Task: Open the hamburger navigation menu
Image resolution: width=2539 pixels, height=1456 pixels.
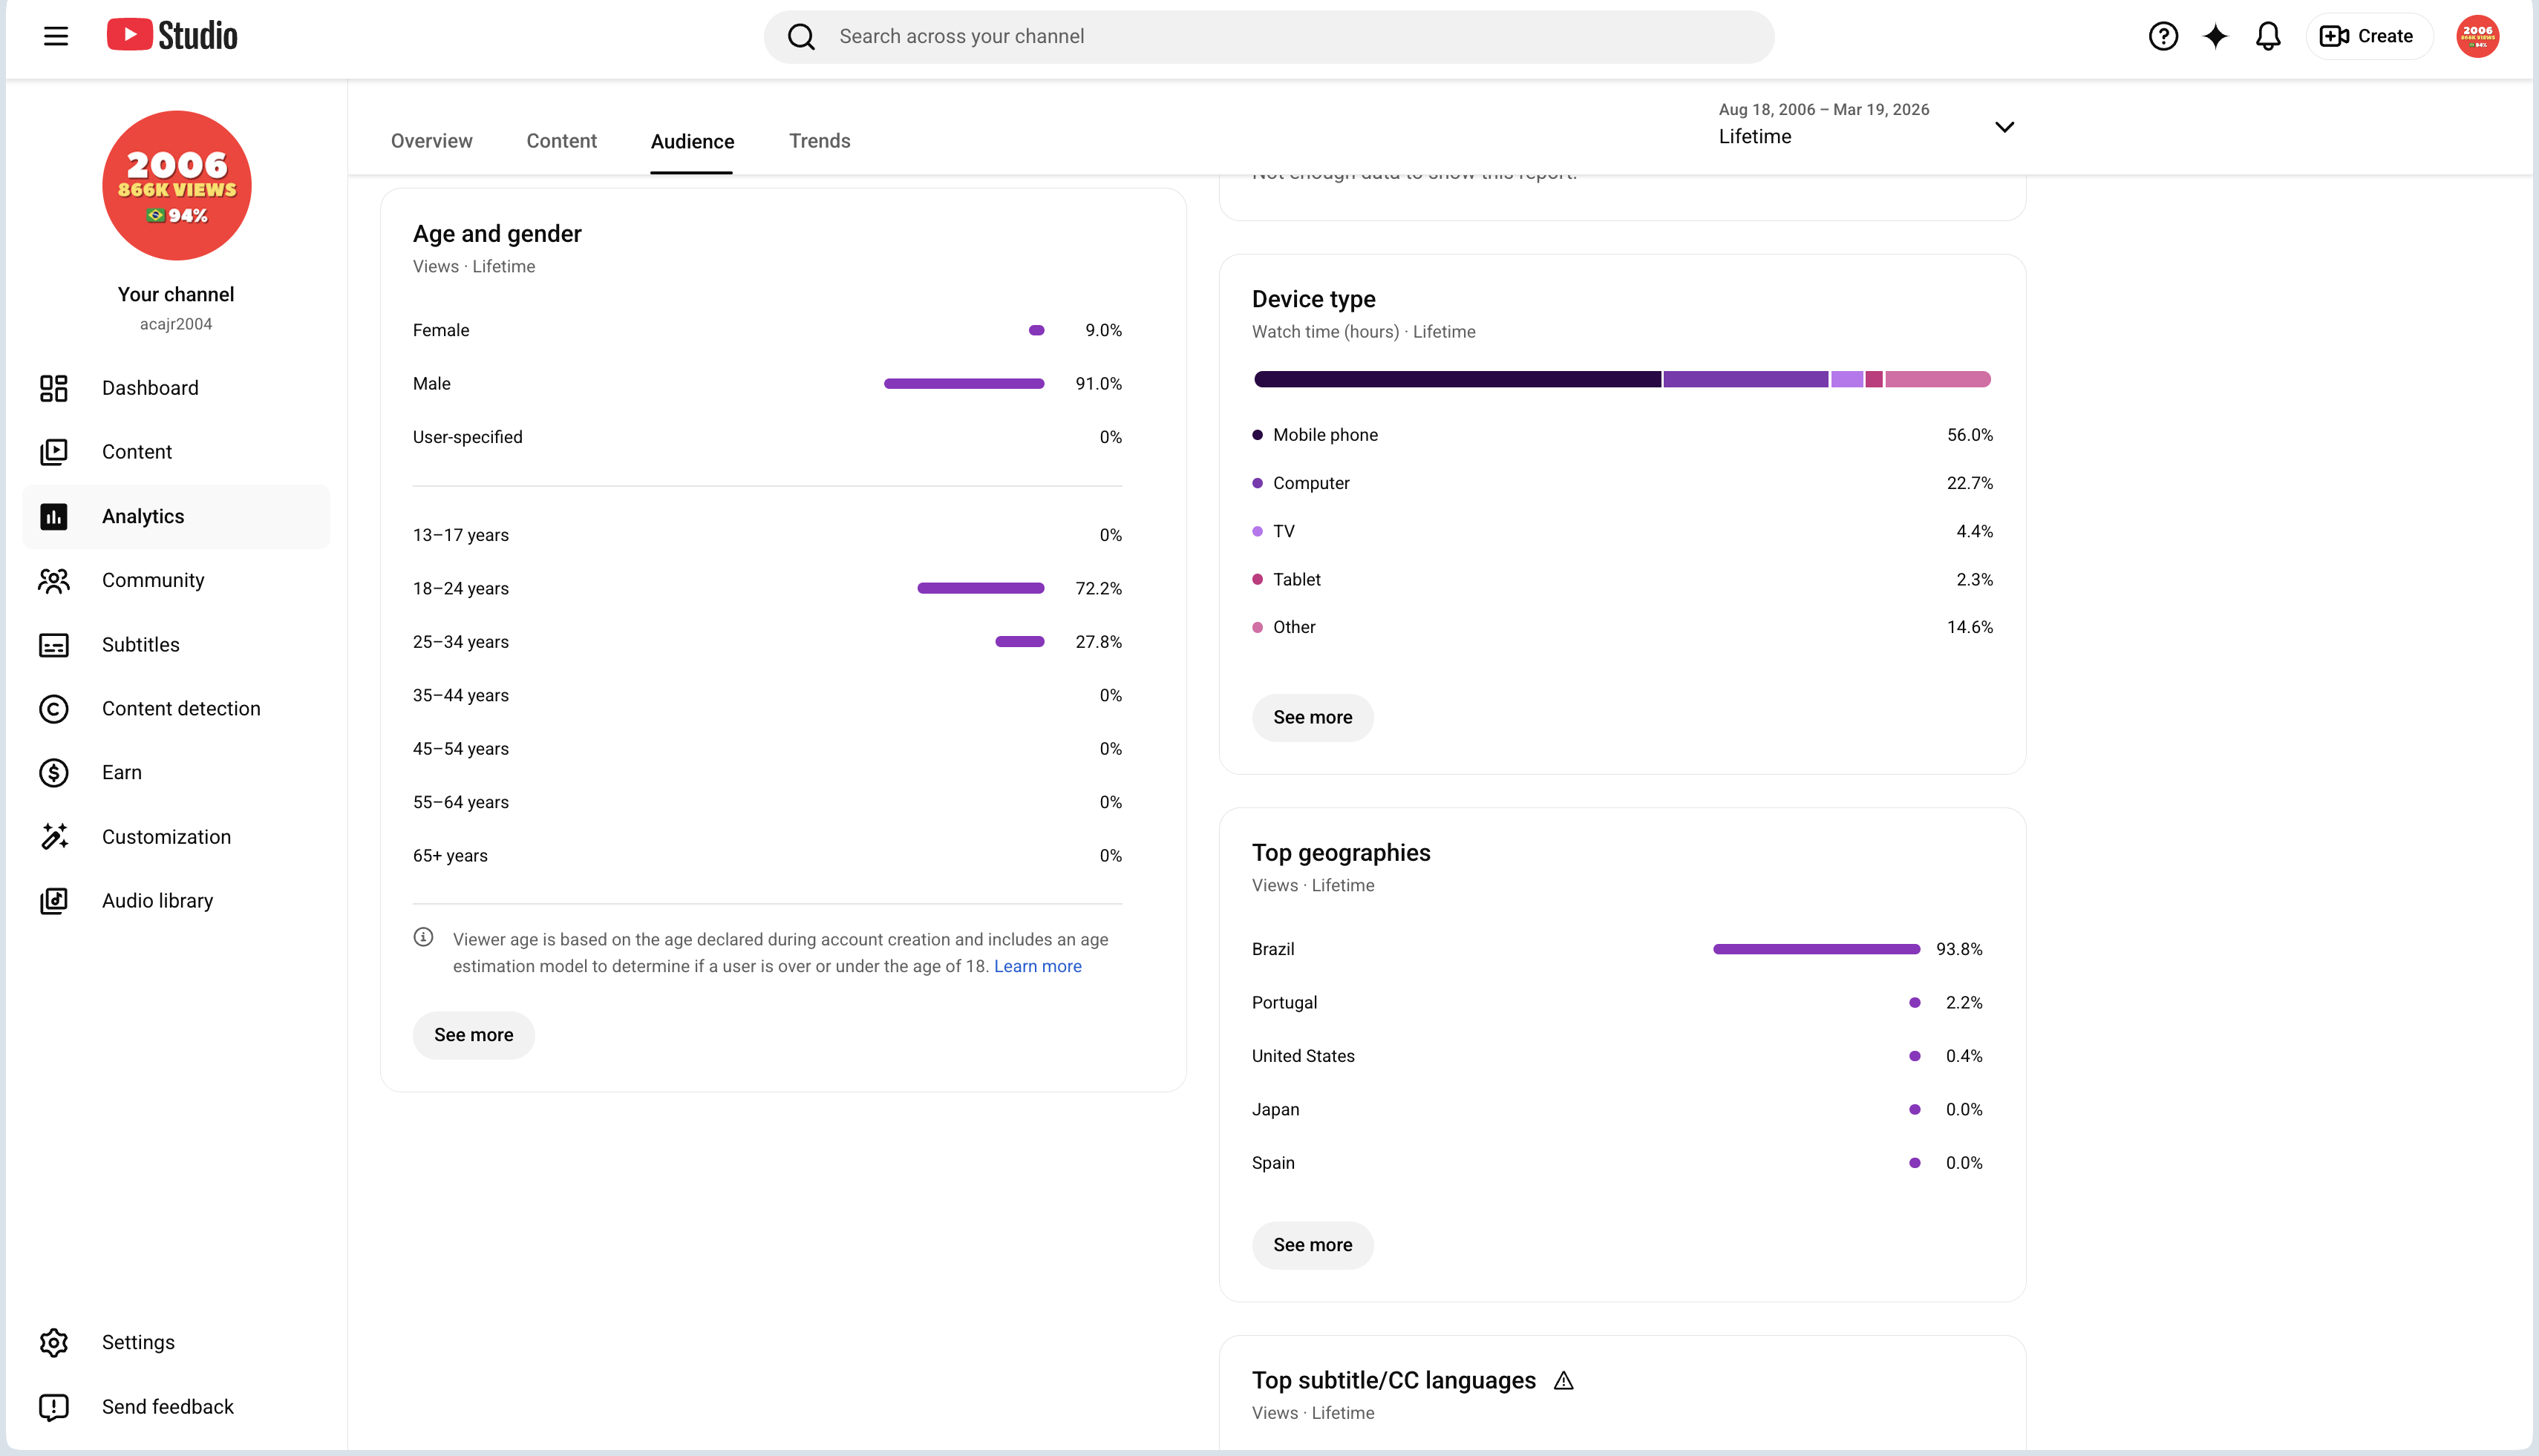Action: tap(56, 36)
